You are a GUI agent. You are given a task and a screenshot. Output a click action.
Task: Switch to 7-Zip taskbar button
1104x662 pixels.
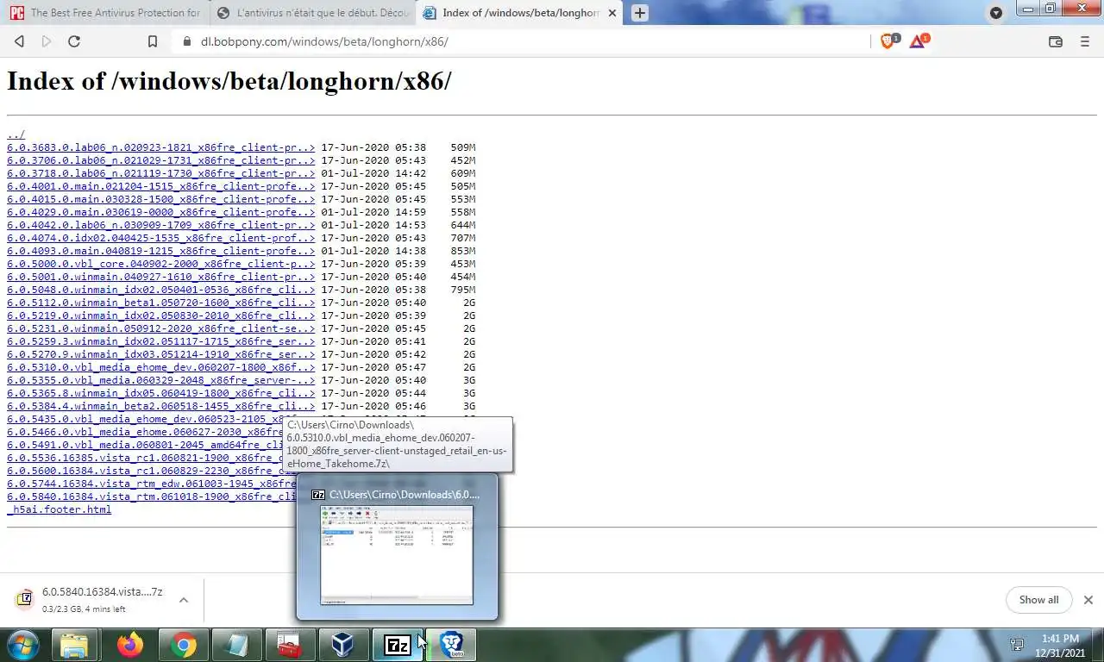397,645
